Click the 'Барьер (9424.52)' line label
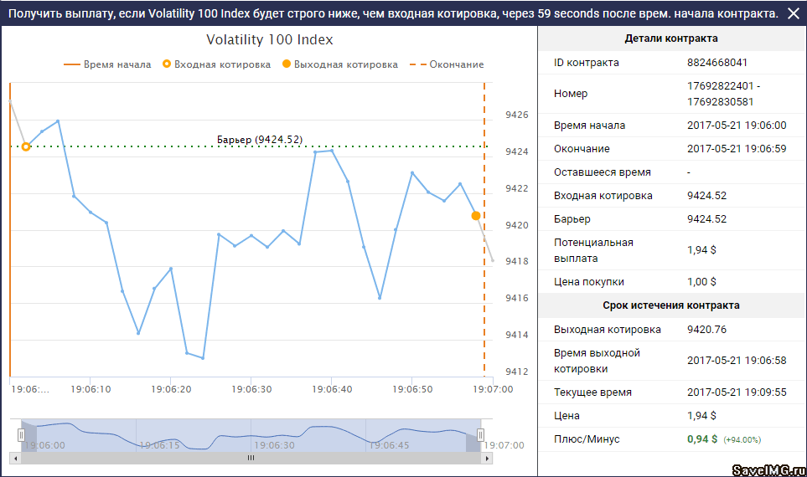 pos(259,140)
